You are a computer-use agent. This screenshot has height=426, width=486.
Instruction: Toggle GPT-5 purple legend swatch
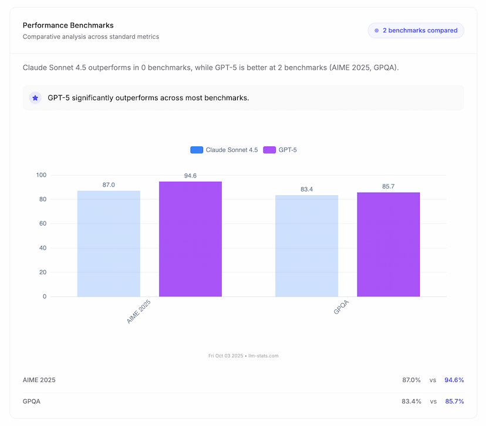pyautogui.click(x=269, y=150)
